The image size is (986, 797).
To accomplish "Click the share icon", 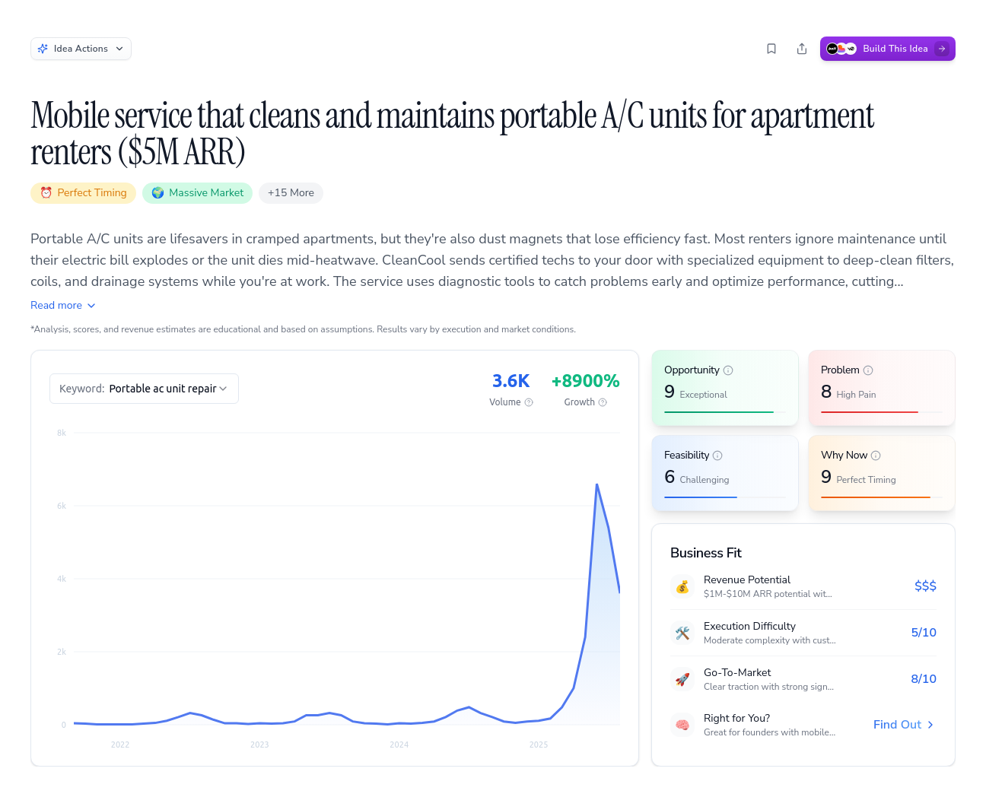I will point(802,49).
